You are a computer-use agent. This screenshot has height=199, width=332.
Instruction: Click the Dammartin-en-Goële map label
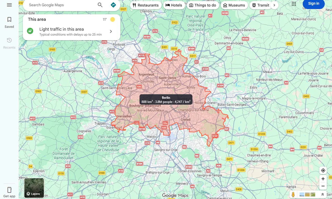pos(229,43)
